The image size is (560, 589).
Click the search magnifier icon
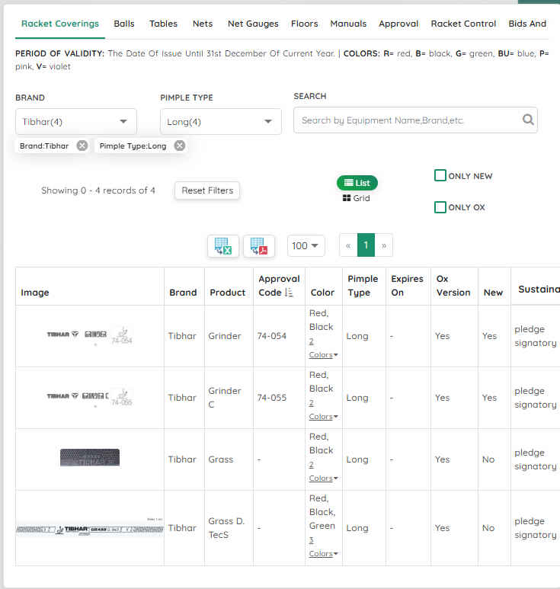[528, 120]
